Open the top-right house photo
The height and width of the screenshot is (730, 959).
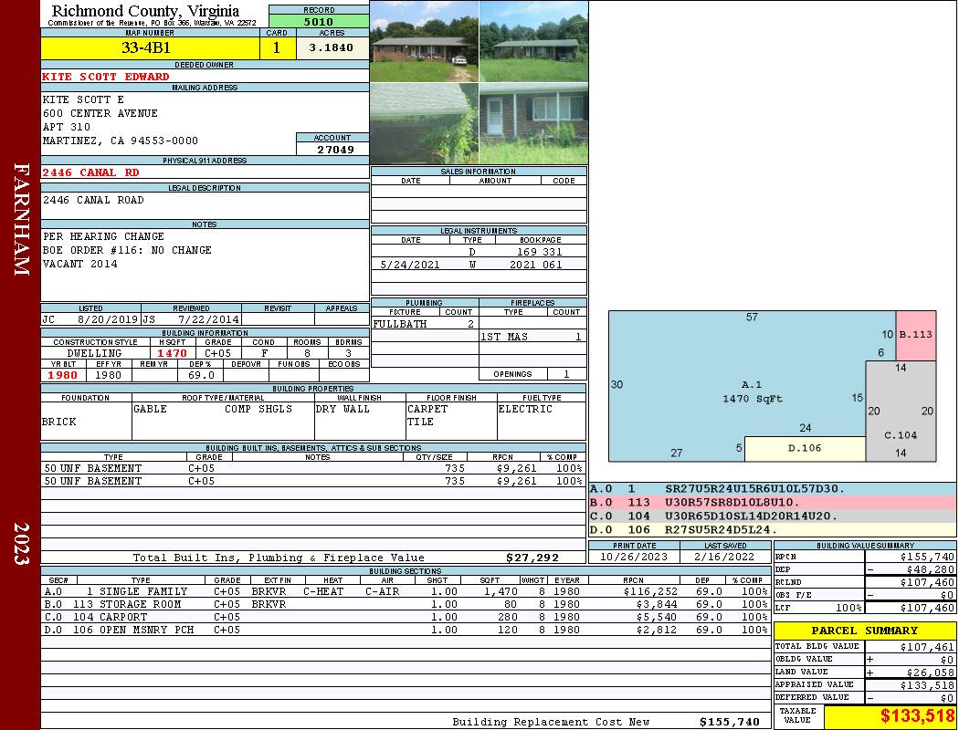(x=533, y=41)
